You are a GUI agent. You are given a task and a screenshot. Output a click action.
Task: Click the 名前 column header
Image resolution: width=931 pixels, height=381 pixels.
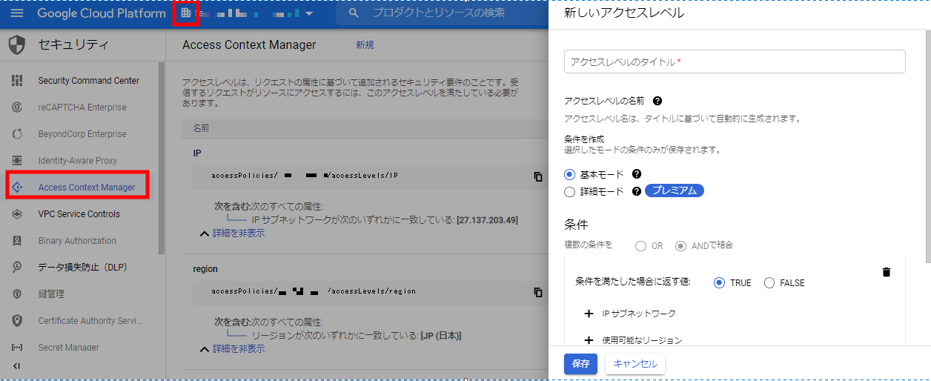(x=202, y=128)
